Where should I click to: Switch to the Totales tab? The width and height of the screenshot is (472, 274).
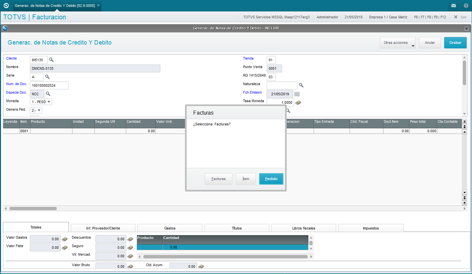point(36,227)
